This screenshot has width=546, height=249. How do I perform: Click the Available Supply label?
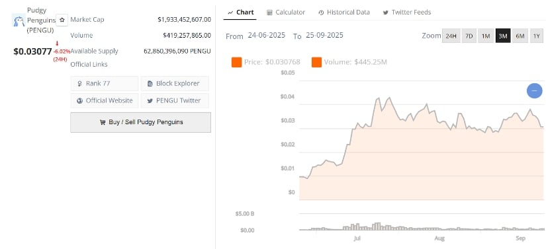95,52
